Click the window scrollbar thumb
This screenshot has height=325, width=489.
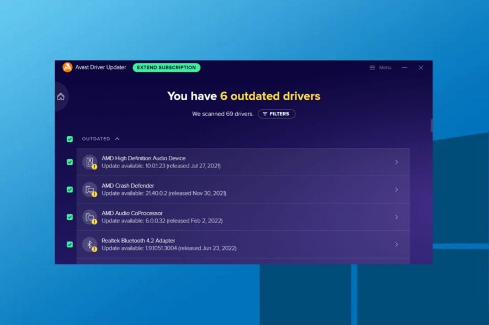point(432,126)
